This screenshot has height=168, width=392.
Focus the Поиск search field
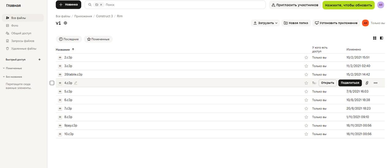tap(184, 5)
